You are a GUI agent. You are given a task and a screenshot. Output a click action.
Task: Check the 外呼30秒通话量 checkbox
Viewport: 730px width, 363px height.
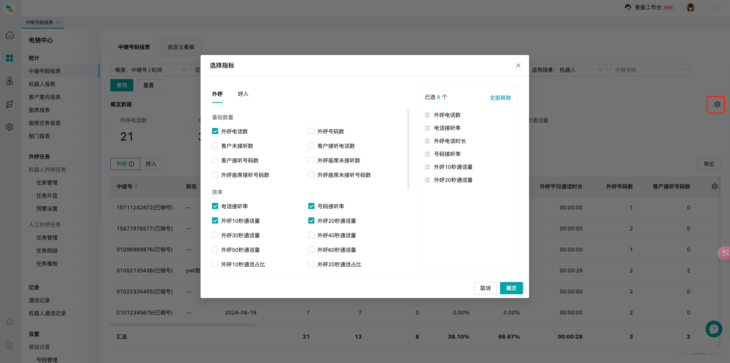point(215,235)
